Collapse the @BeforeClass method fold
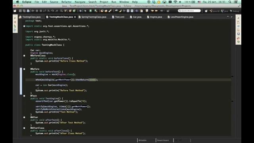This screenshot has width=254, height=143. pos(24,56)
